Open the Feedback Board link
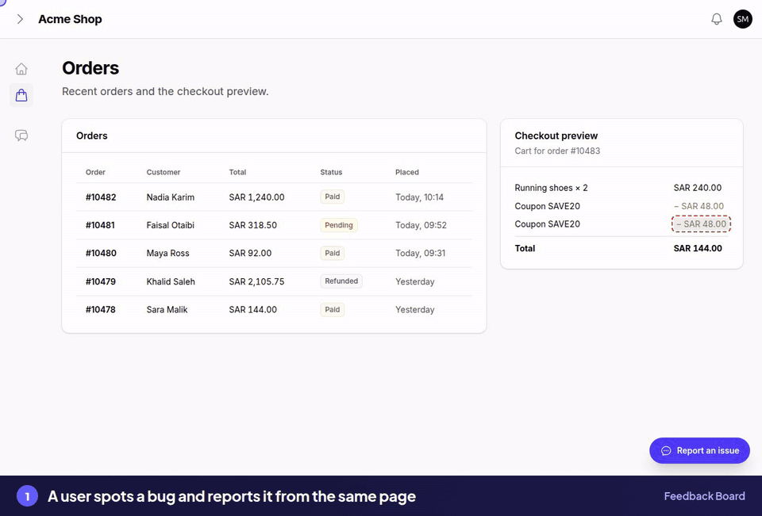The height and width of the screenshot is (516, 762). [x=704, y=496]
